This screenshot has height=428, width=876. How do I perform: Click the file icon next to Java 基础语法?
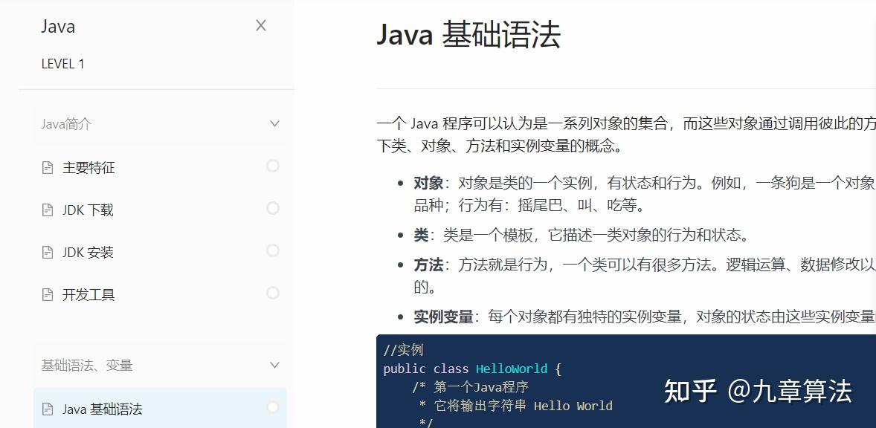(x=46, y=409)
